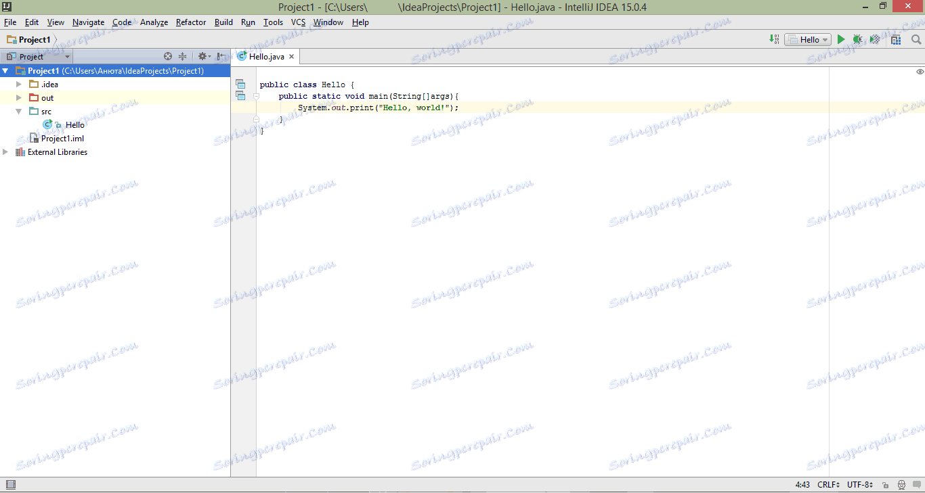Change file encoding via UTF-8 selector
925x493 pixels.
pos(860,485)
